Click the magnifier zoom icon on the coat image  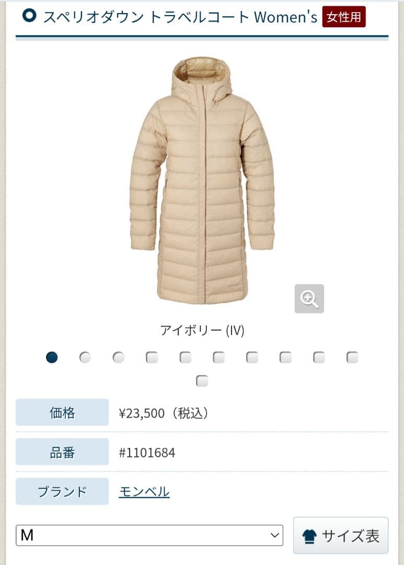pos(309,299)
